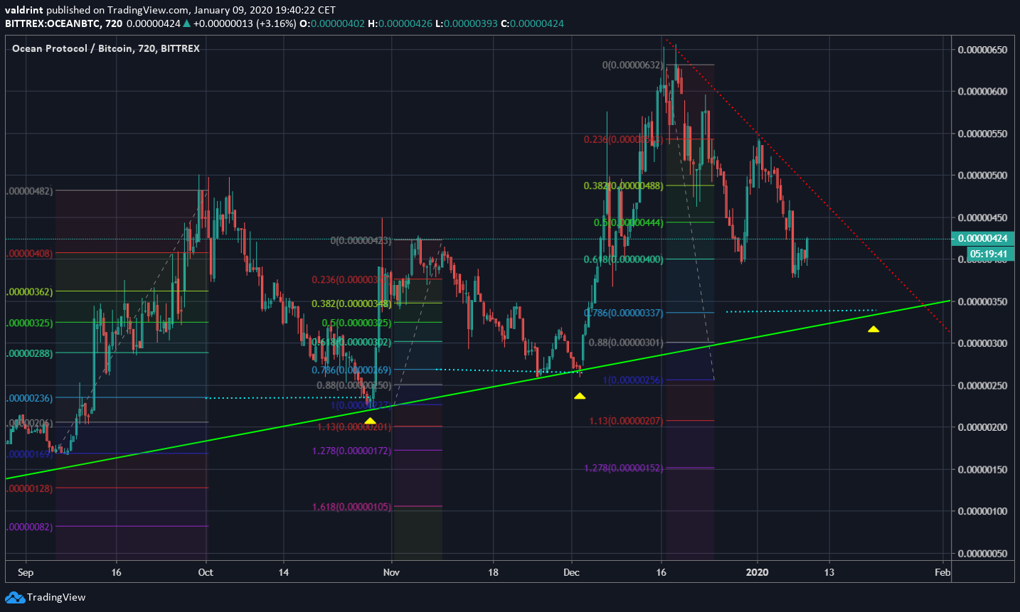The height and width of the screenshot is (612, 1020).
Task: Click the countdown timer 05:19:41 label
Action: click(989, 254)
